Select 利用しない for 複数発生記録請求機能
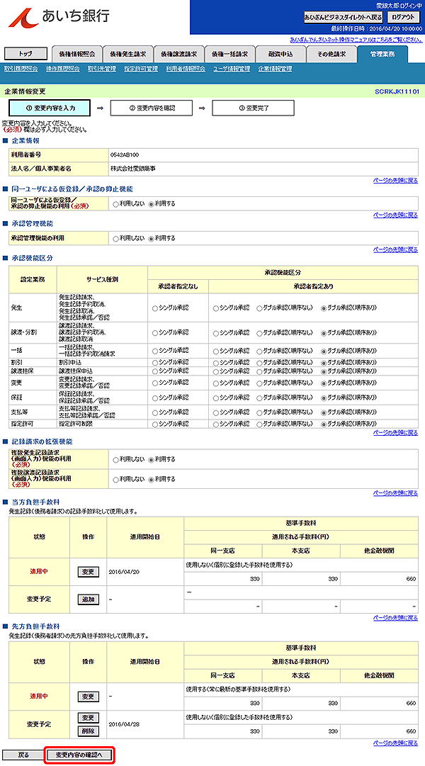Viewport: 425px width, 766px height. click(x=115, y=459)
